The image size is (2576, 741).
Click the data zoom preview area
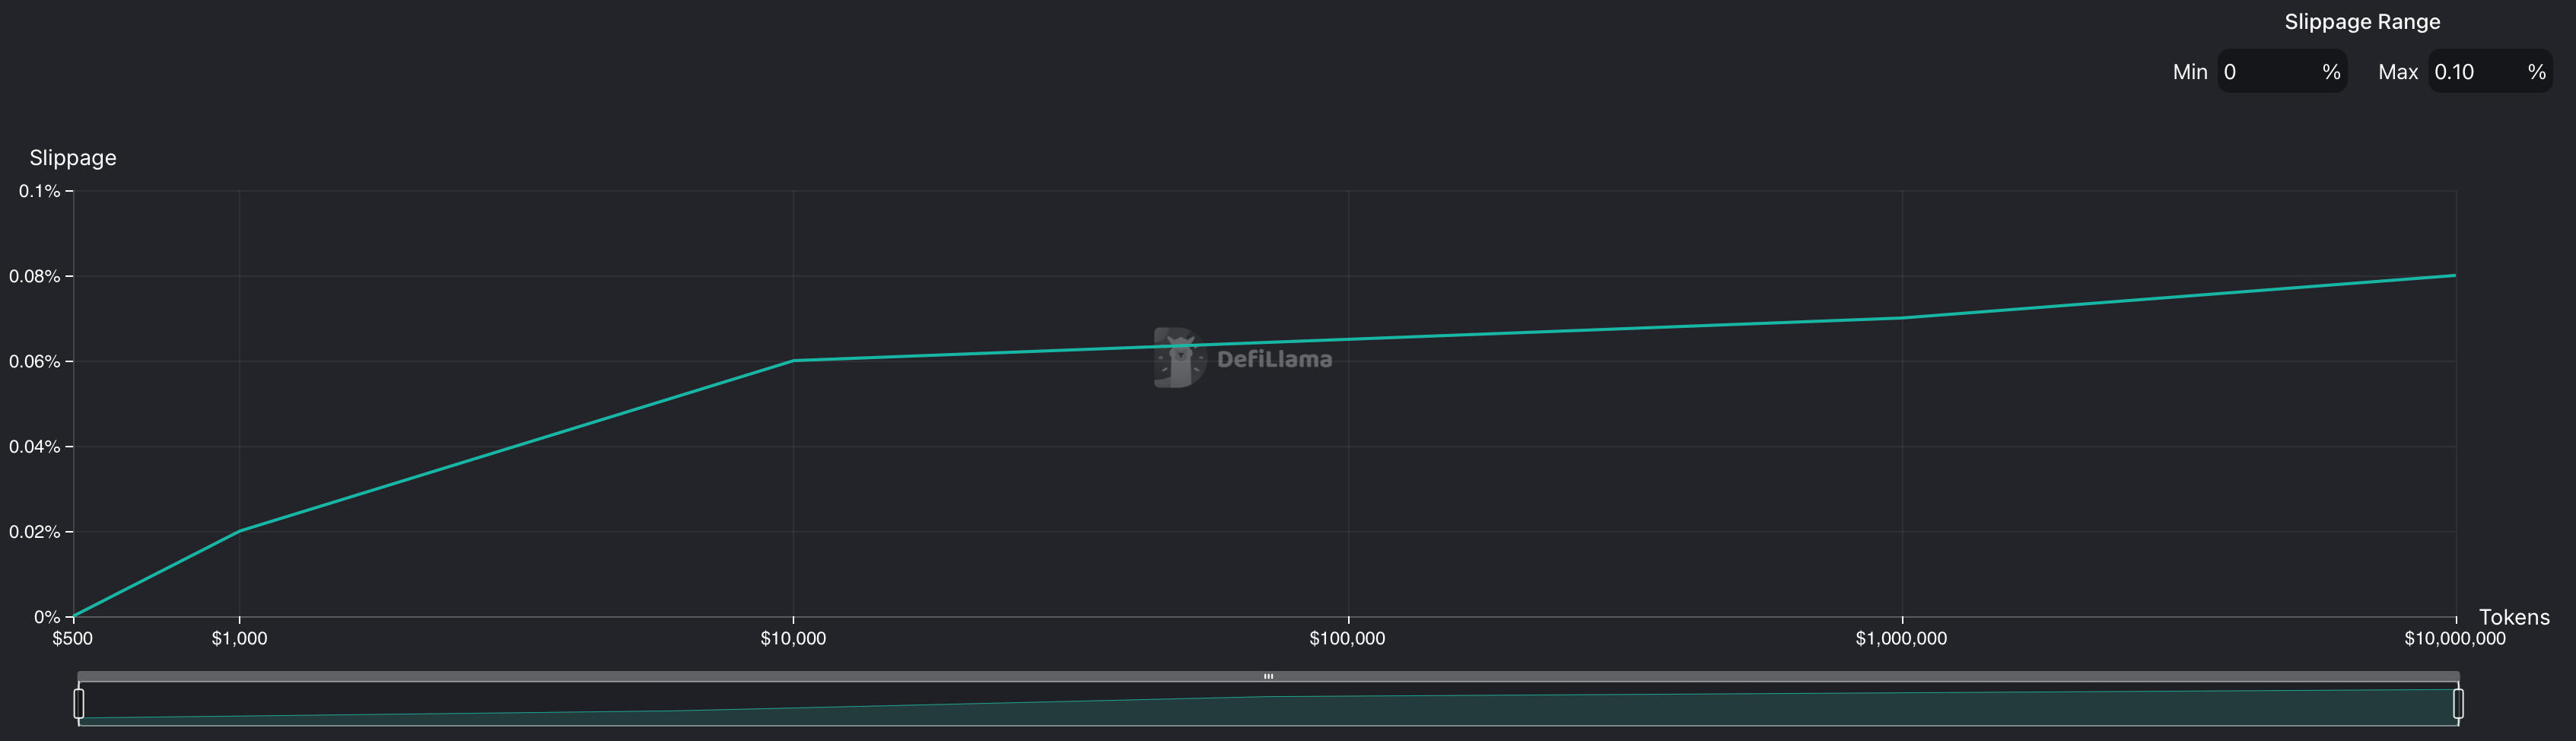[x=1268, y=704]
